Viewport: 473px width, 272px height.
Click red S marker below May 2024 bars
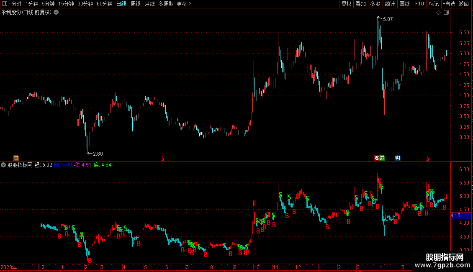click(427, 159)
